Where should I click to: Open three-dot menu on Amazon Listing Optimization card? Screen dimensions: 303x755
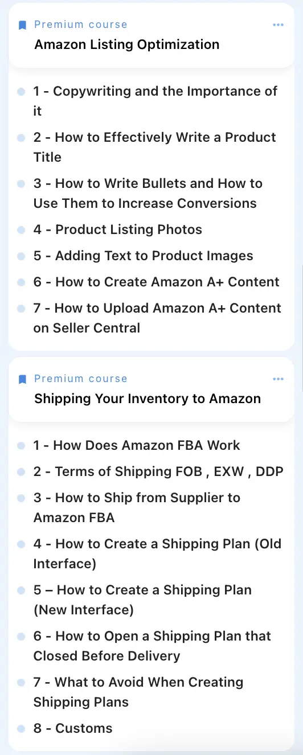click(278, 25)
